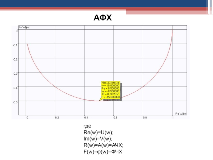
Task: Click the -0.3 label on vertical axis
Action: coord(15,73)
